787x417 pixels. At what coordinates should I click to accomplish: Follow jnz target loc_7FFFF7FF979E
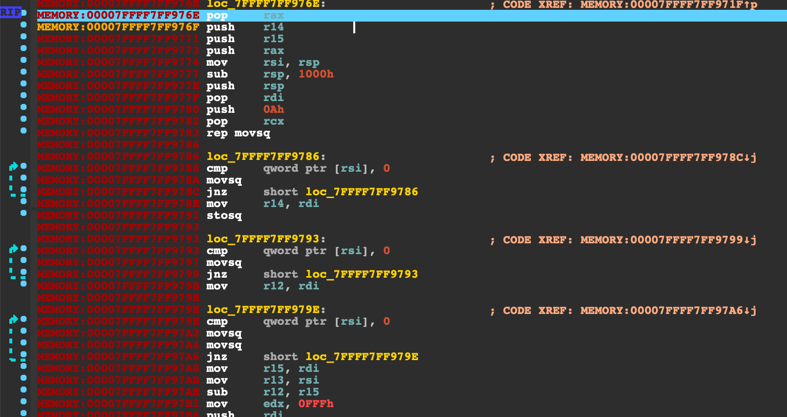click(362, 357)
